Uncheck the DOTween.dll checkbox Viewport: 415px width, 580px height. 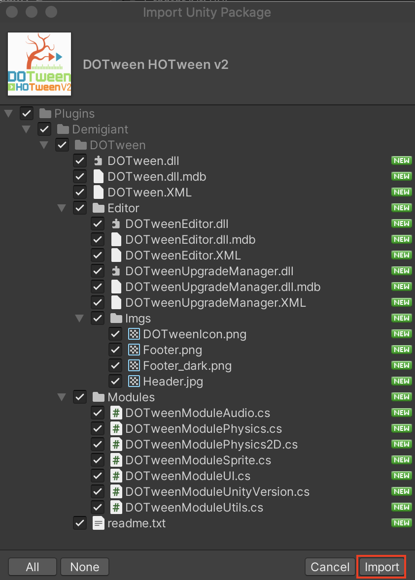[x=80, y=161]
